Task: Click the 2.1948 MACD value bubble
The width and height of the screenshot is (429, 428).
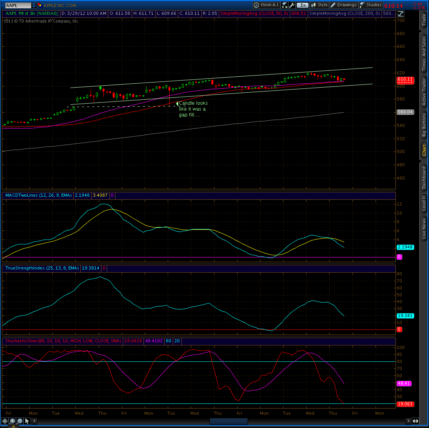Action: [405, 247]
